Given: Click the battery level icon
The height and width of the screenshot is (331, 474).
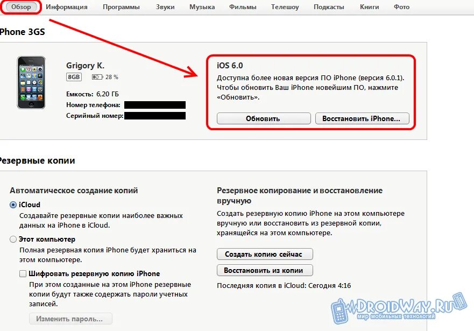Looking at the screenshot, I should point(97,77).
